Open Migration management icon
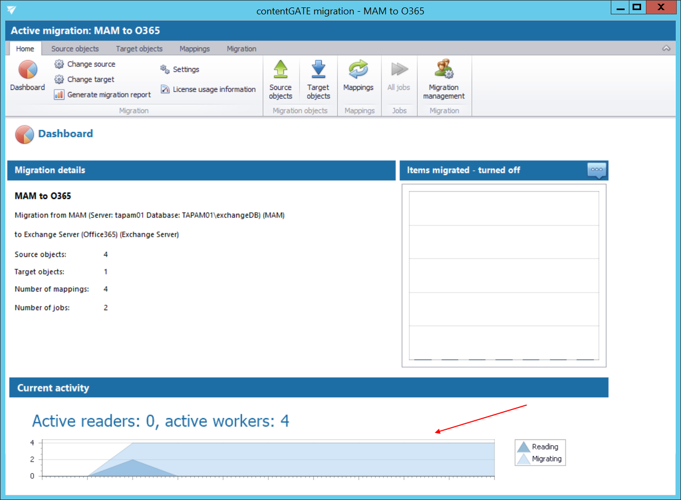681x500 pixels. pos(443,70)
